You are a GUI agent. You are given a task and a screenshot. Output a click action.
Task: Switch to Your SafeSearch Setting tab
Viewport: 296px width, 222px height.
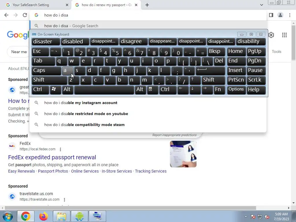(36, 5)
